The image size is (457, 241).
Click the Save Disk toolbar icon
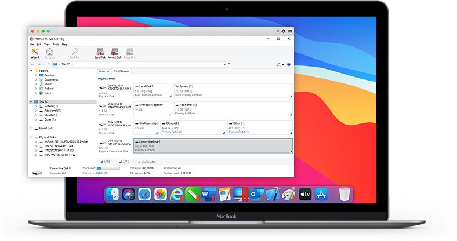tap(100, 53)
